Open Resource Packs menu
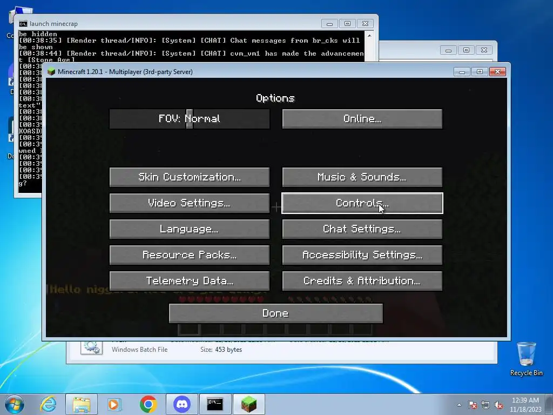 [x=190, y=255]
